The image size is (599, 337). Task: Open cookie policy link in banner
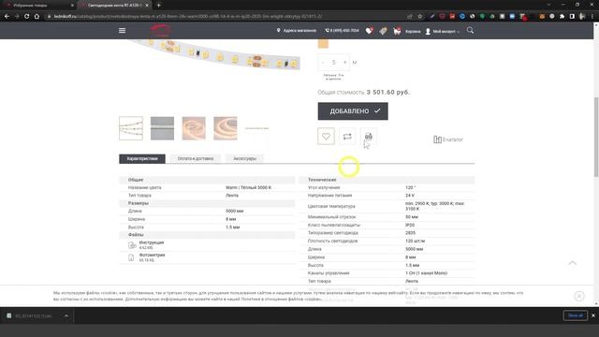coord(281,300)
